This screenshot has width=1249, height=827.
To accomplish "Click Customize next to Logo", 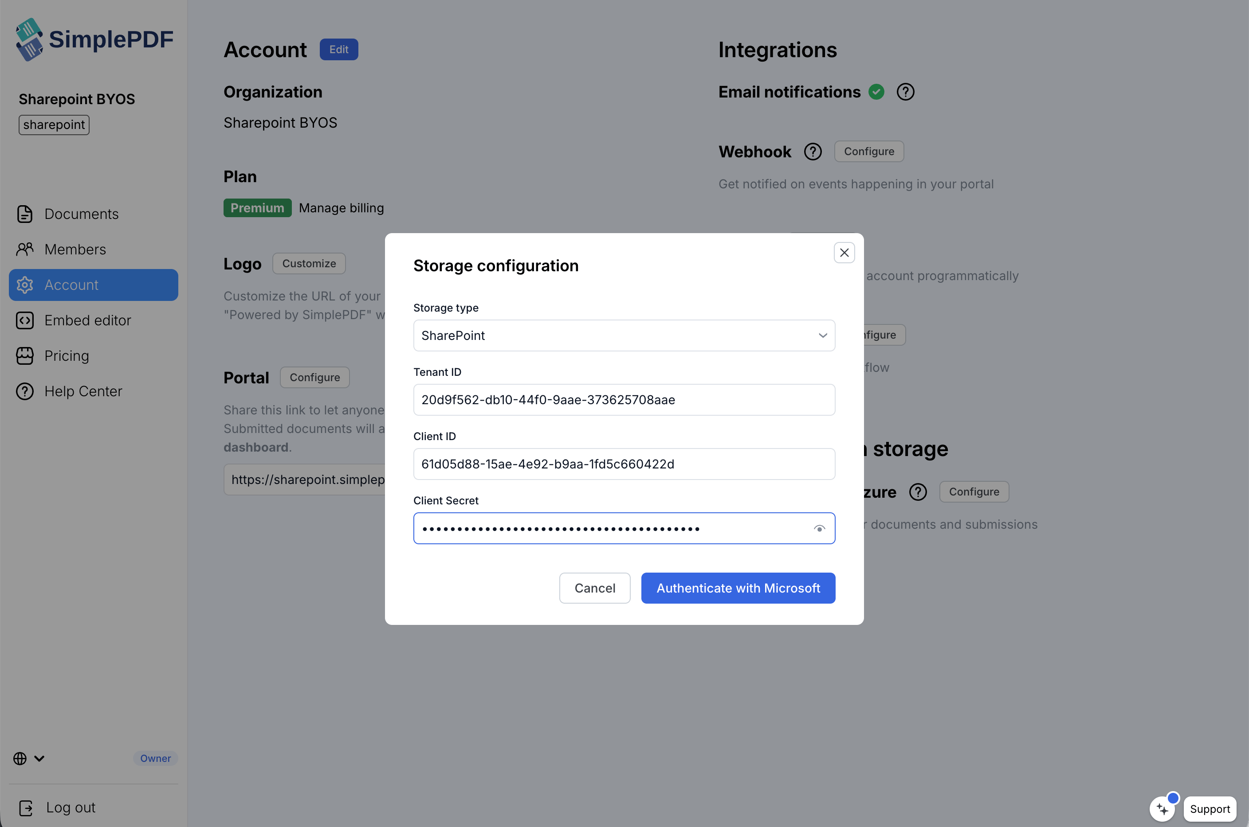I will point(309,263).
